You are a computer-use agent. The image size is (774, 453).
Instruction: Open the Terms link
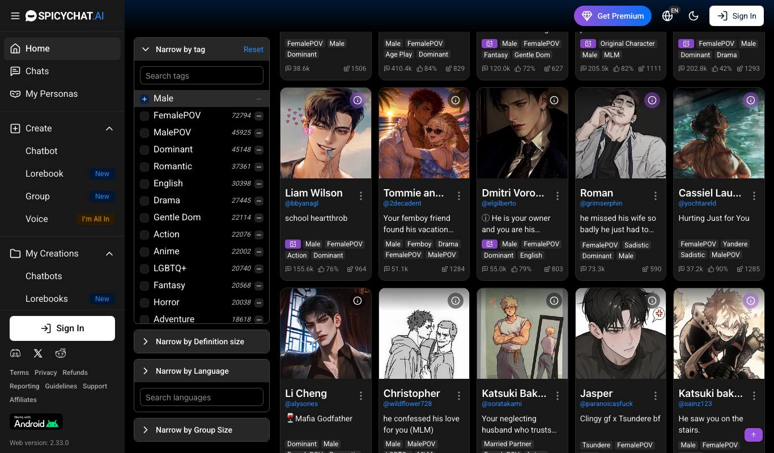19,373
